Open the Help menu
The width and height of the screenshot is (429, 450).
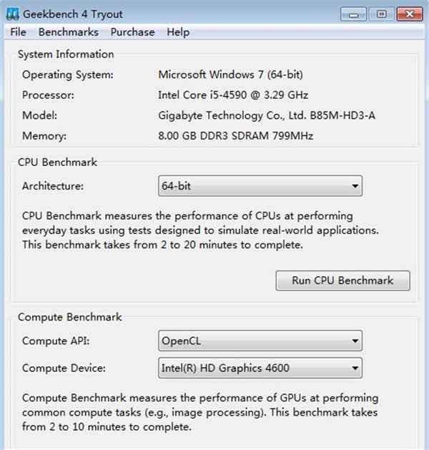point(178,32)
